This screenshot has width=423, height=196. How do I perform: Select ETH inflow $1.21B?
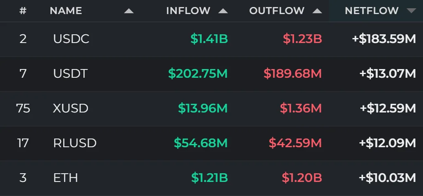(x=209, y=178)
